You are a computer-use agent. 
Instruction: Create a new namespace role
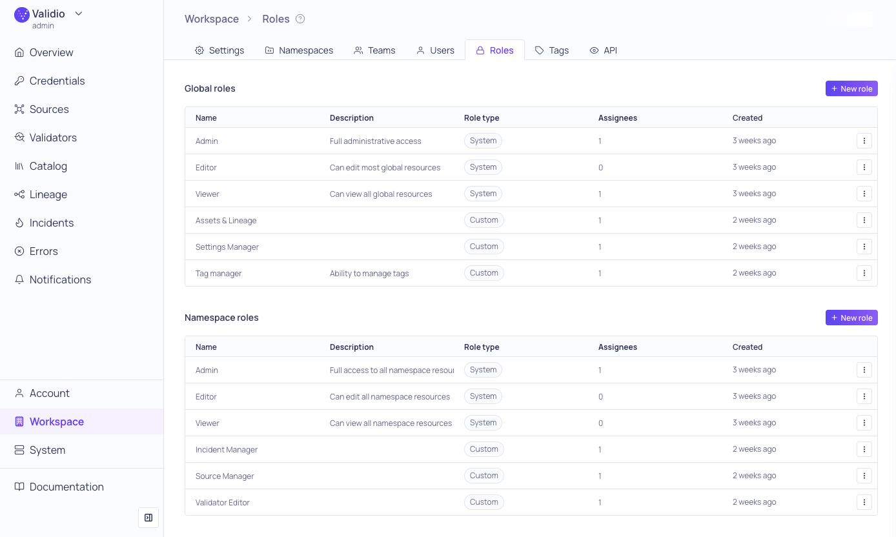851,318
